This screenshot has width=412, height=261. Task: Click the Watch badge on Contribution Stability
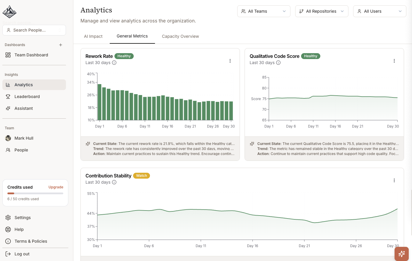tap(142, 176)
